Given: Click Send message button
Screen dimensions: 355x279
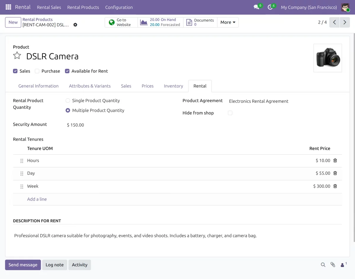Looking at the screenshot, I should tap(23, 265).
